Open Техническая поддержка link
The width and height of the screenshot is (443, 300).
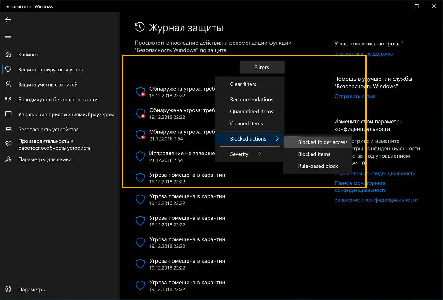pos(364,54)
